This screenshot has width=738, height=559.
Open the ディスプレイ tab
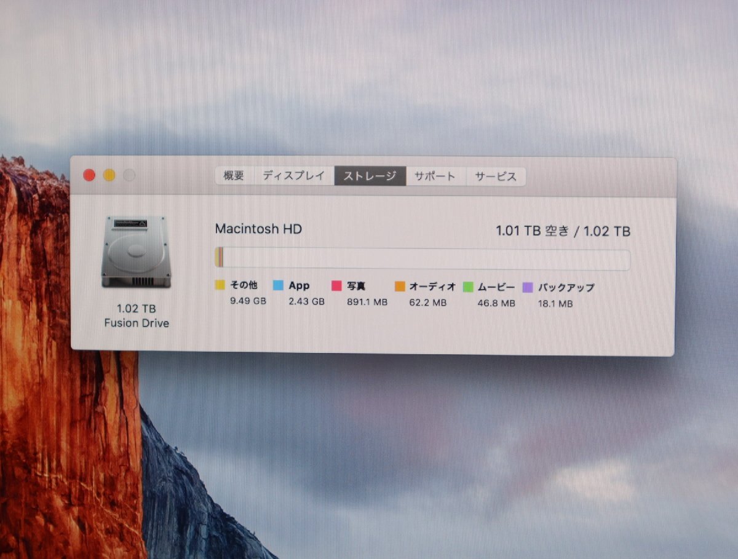[294, 176]
